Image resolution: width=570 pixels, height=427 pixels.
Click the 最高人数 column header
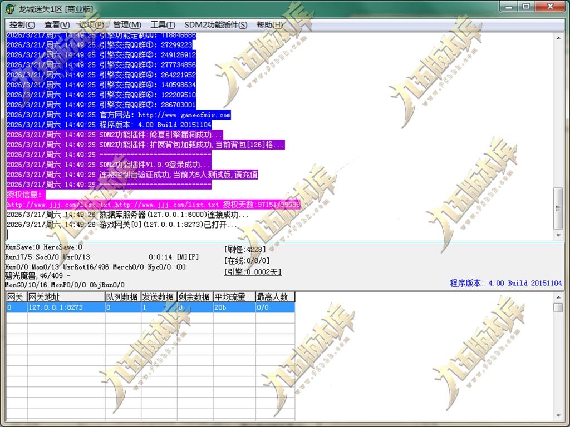(x=275, y=297)
